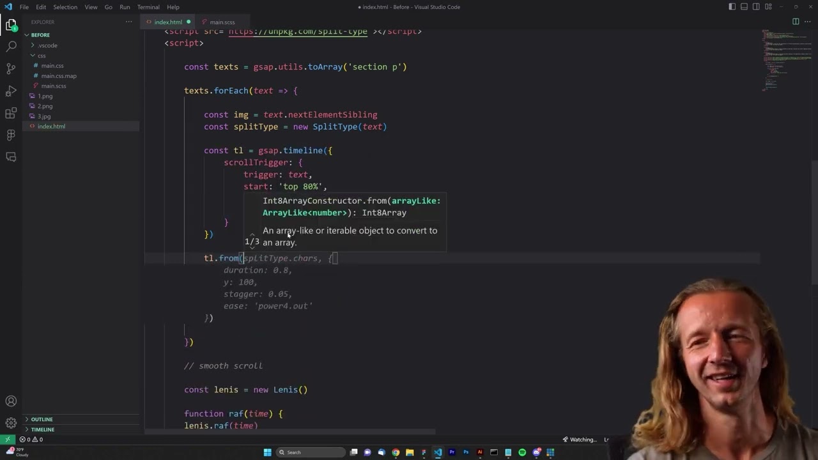Screen dimensions: 818x460
Task: Open the Help menu
Action: pyautogui.click(x=173, y=7)
